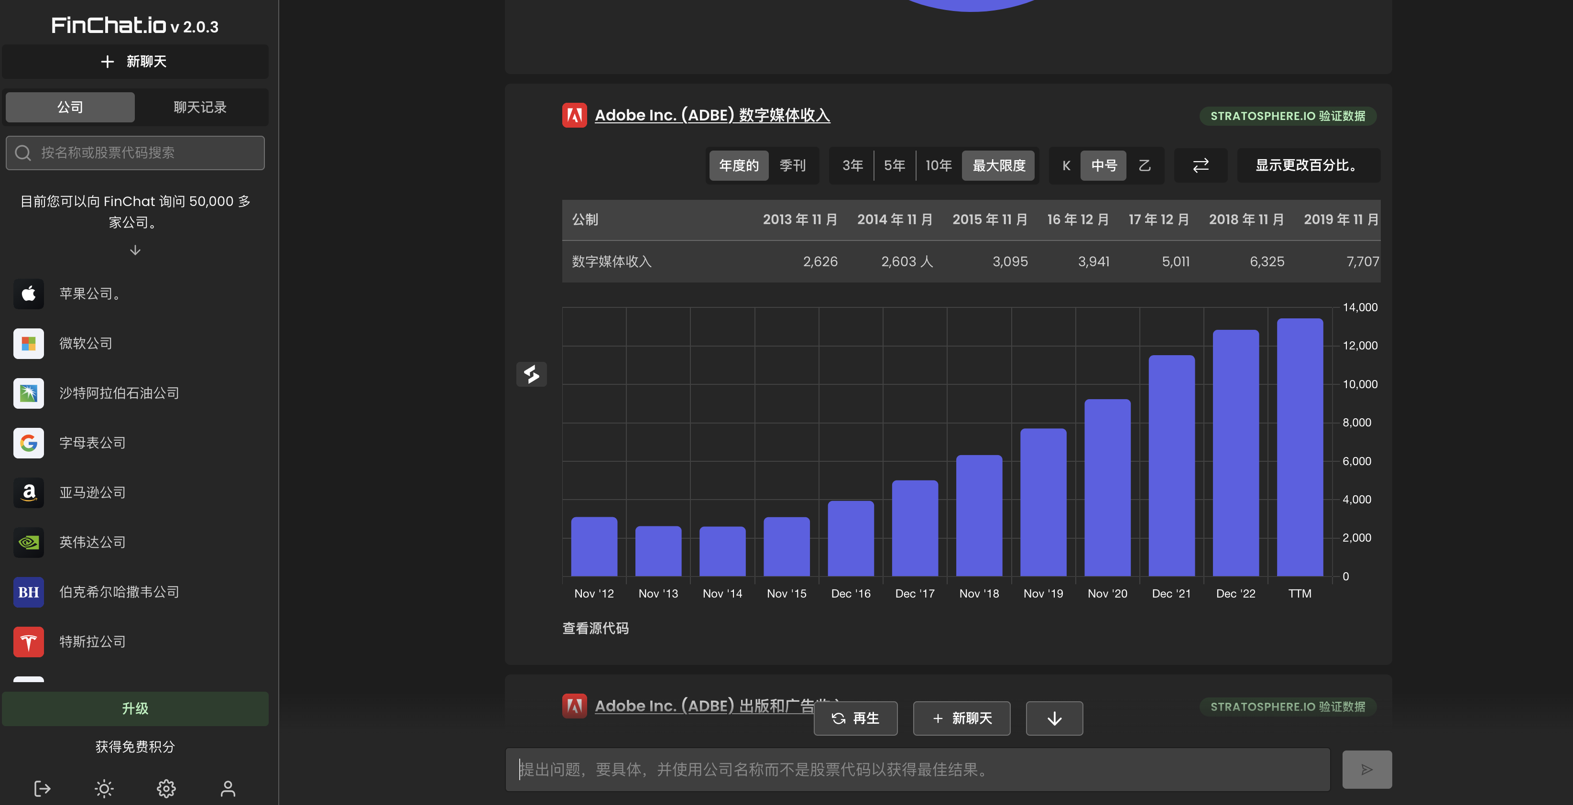Click the 7,707 value cell
1573x805 pixels.
1362,262
